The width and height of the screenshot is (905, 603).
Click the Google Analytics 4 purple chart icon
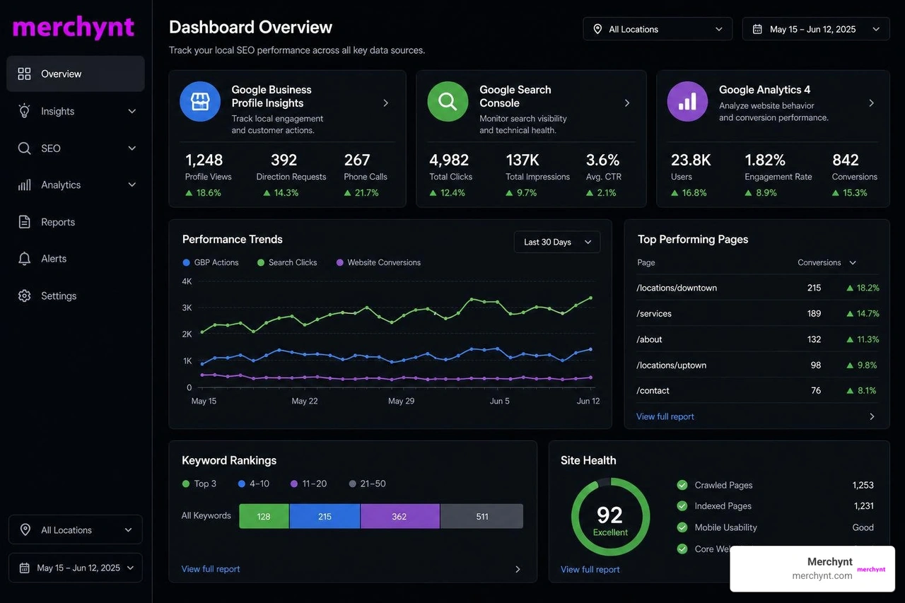[x=687, y=102]
